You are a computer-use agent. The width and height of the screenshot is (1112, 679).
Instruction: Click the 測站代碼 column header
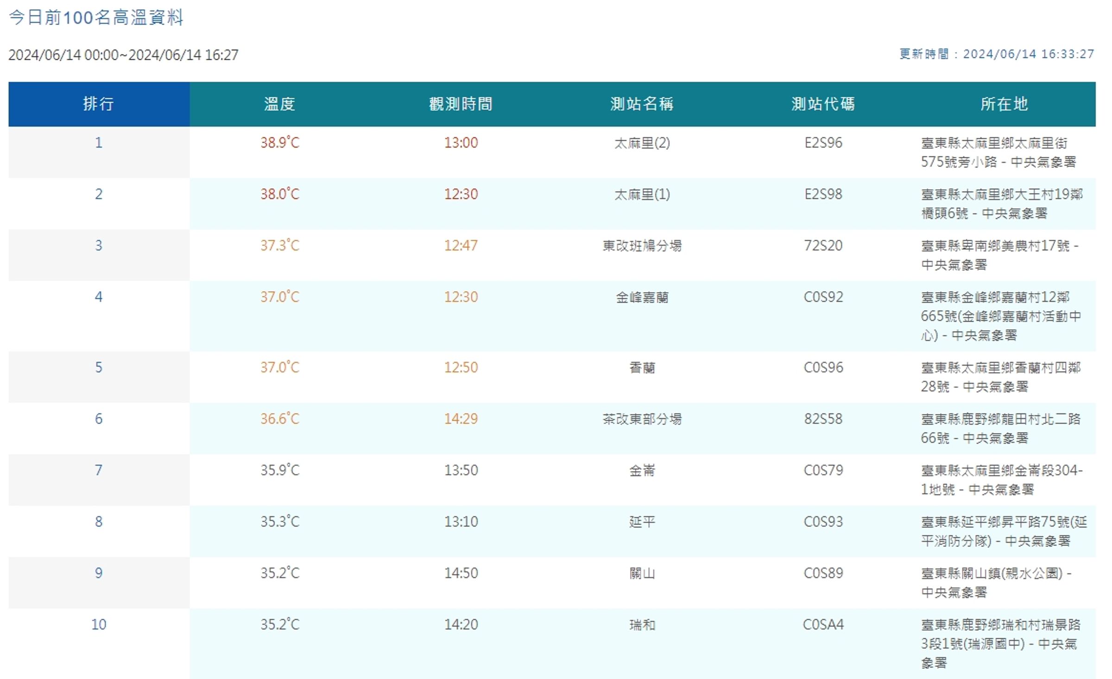pos(823,104)
